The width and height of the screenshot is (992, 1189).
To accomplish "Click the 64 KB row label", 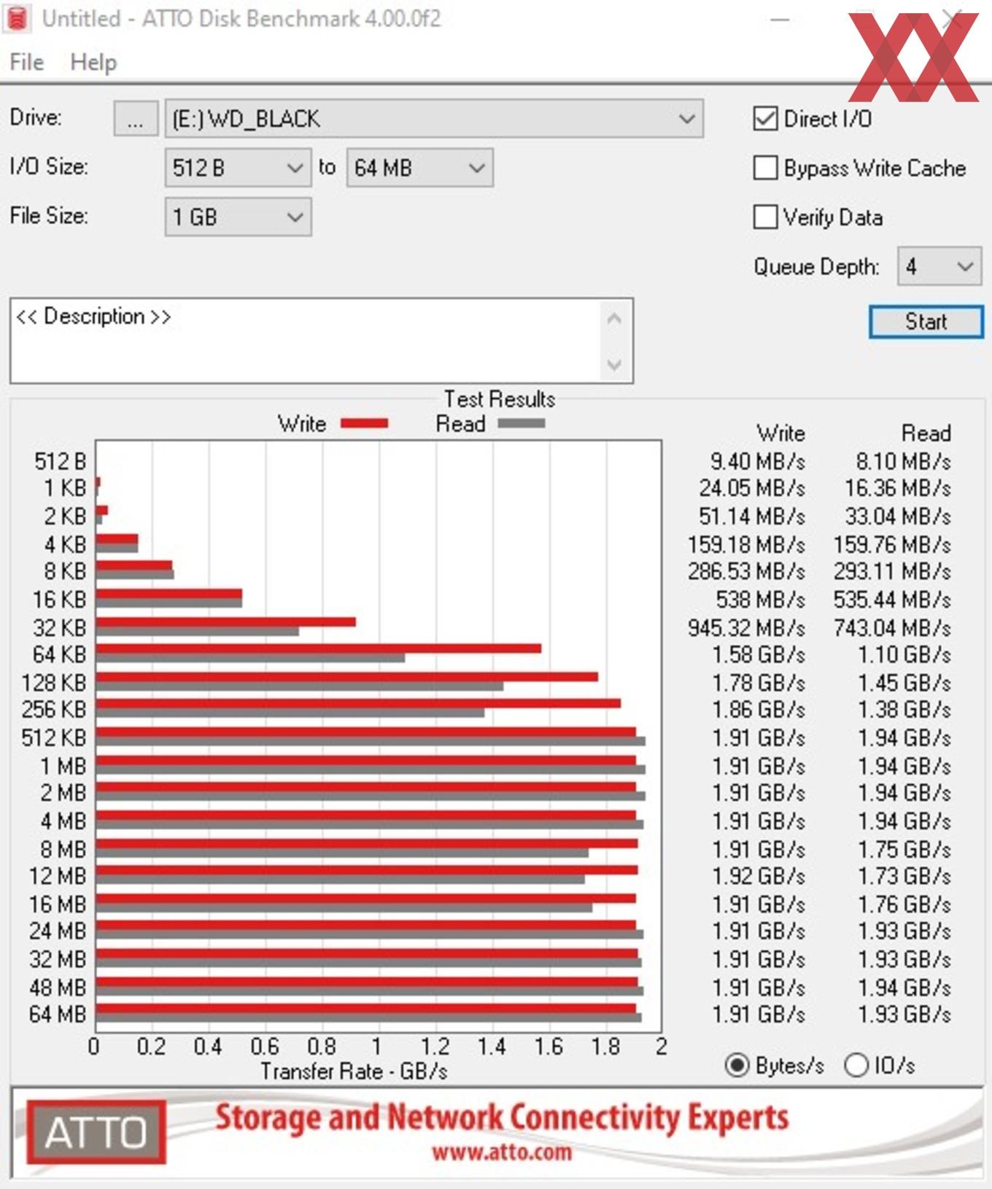I will [x=59, y=654].
